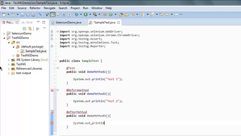This screenshot has height=136, width=241.
Task: Toggle the highlighted Mark Occurrences button
Action: [53, 14]
